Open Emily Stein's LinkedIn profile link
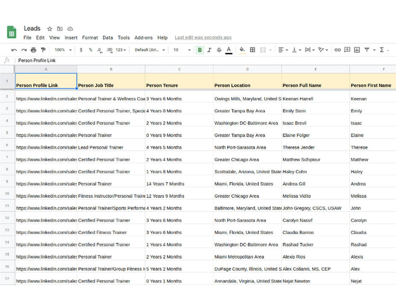Viewport: 396px width, 297px height. tap(46, 111)
